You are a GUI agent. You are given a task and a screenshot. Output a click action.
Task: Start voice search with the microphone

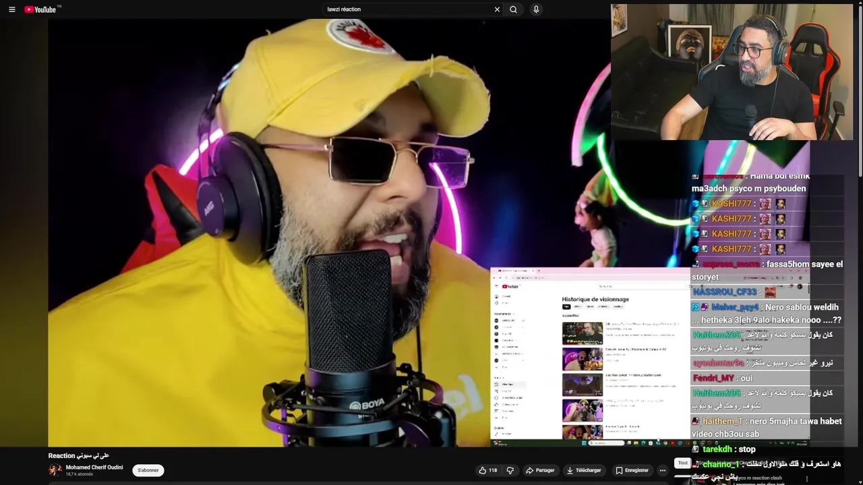536,9
